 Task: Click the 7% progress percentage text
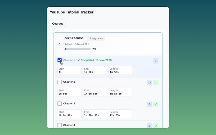coord(94,49)
